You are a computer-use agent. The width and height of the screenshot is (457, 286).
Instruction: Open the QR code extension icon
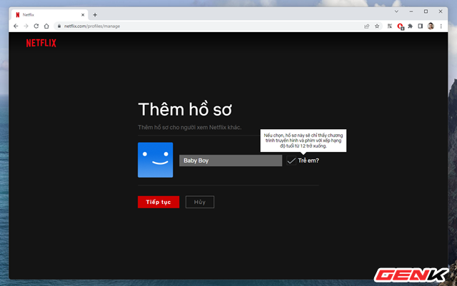pos(390,26)
